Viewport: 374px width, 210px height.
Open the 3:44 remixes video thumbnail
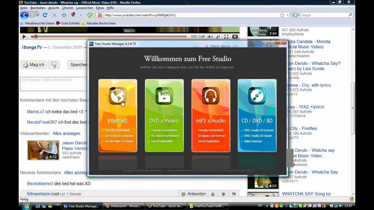263,32
